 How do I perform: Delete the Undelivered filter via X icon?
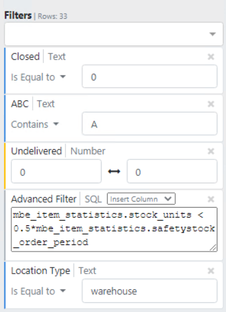tap(211, 151)
